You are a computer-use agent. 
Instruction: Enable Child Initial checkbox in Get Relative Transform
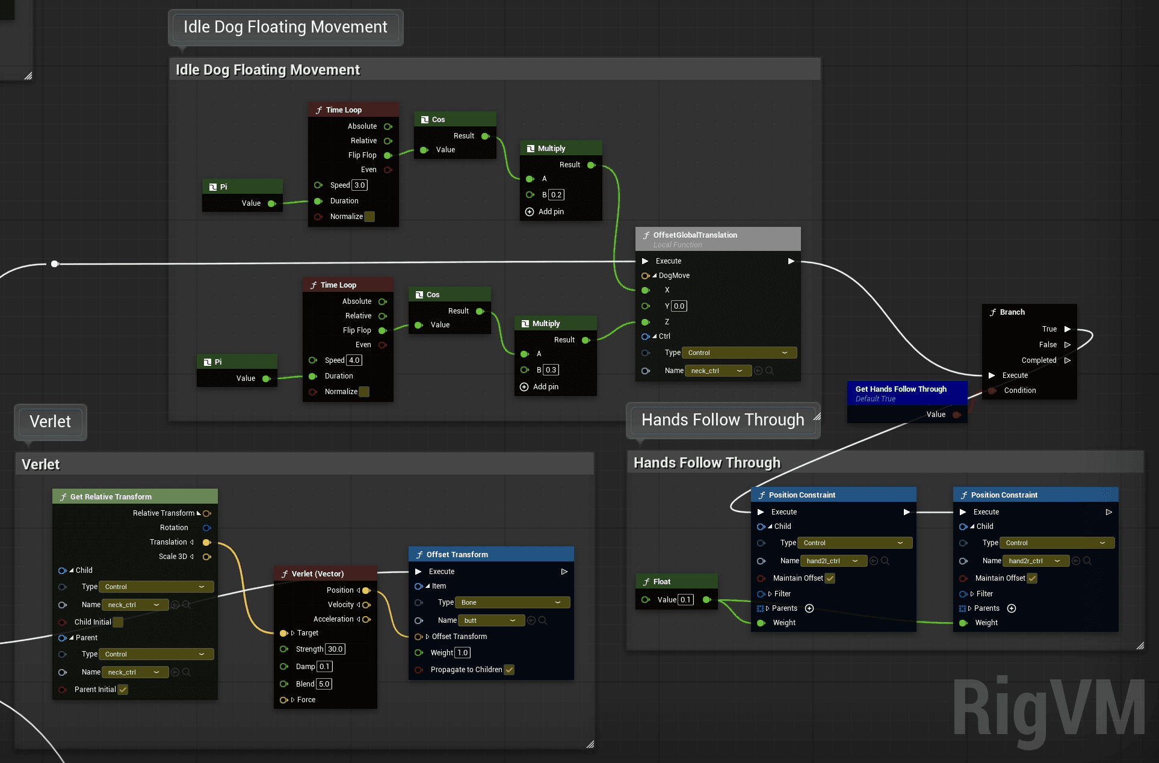tap(118, 622)
